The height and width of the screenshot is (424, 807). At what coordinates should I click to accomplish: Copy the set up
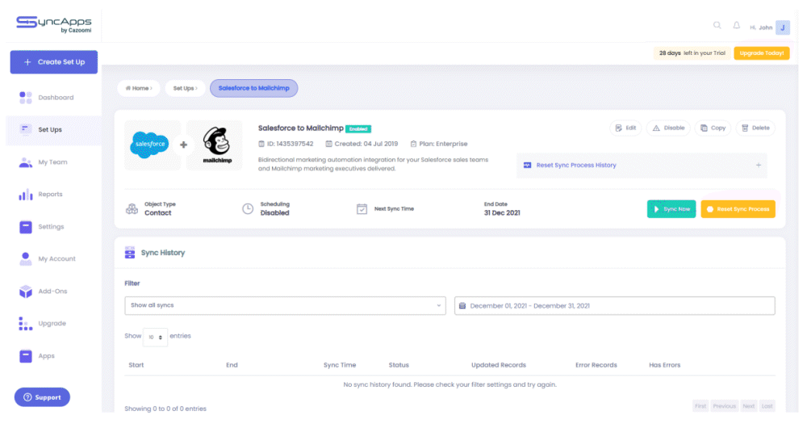pos(713,128)
